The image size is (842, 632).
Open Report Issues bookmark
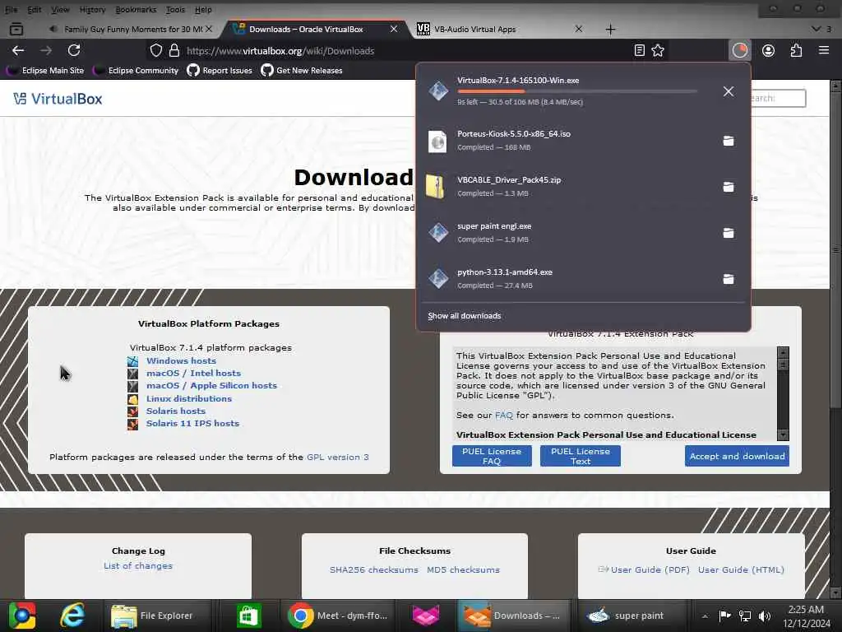pyautogui.click(x=220, y=71)
